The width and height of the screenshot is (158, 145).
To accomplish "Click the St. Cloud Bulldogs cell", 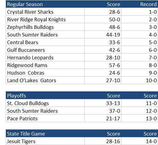I will pyautogui.click(x=45, y=103).
